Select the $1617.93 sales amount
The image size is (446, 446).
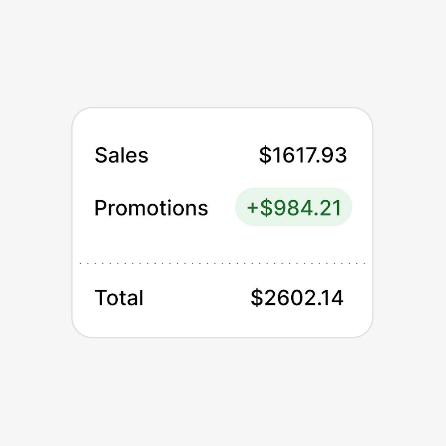pos(303,155)
